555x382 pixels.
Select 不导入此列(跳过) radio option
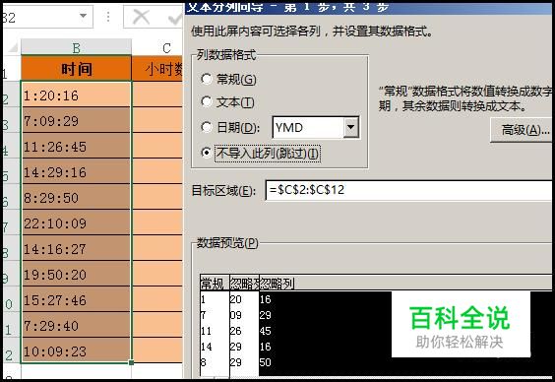tap(207, 153)
